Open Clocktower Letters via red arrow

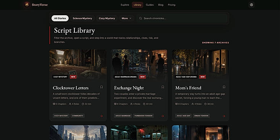point(101,116)
